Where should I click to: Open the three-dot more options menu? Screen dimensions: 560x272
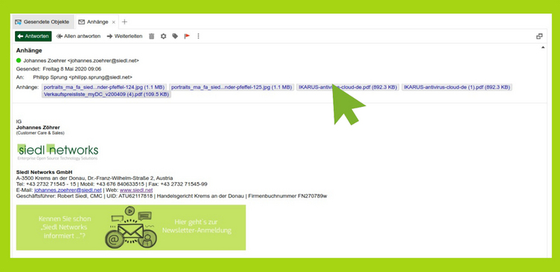(198, 36)
